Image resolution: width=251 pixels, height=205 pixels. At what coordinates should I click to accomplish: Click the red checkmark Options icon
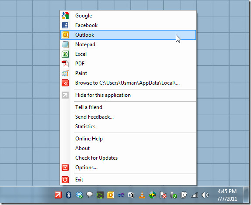click(65, 167)
